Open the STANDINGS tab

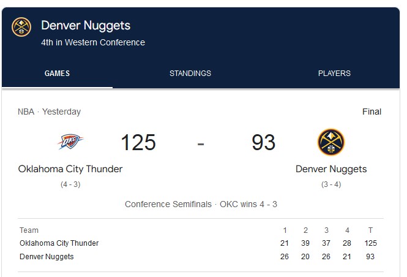point(190,74)
